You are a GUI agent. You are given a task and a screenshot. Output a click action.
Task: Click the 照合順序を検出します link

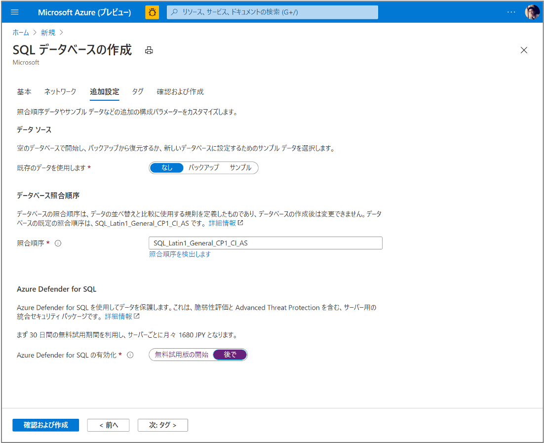click(x=180, y=254)
